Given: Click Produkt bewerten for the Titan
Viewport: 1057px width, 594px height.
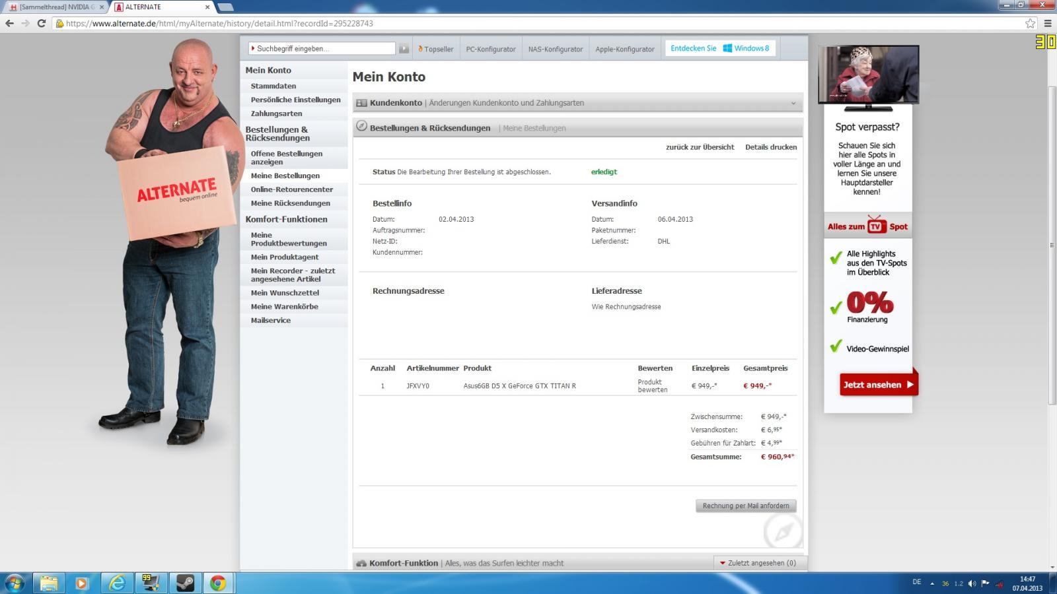Looking at the screenshot, I should click(653, 386).
